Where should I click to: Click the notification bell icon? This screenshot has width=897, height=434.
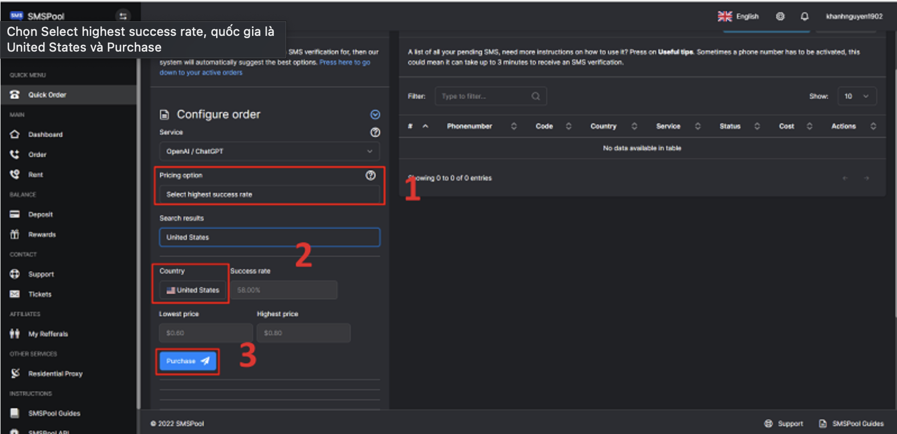click(804, 16)
